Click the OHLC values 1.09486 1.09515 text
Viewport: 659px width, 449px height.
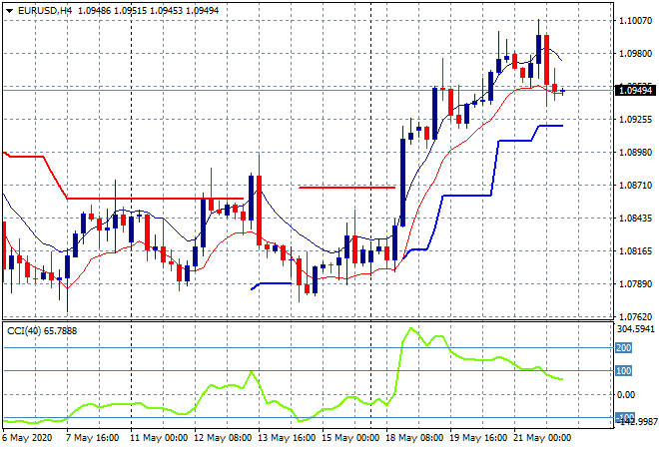(112, 11)
